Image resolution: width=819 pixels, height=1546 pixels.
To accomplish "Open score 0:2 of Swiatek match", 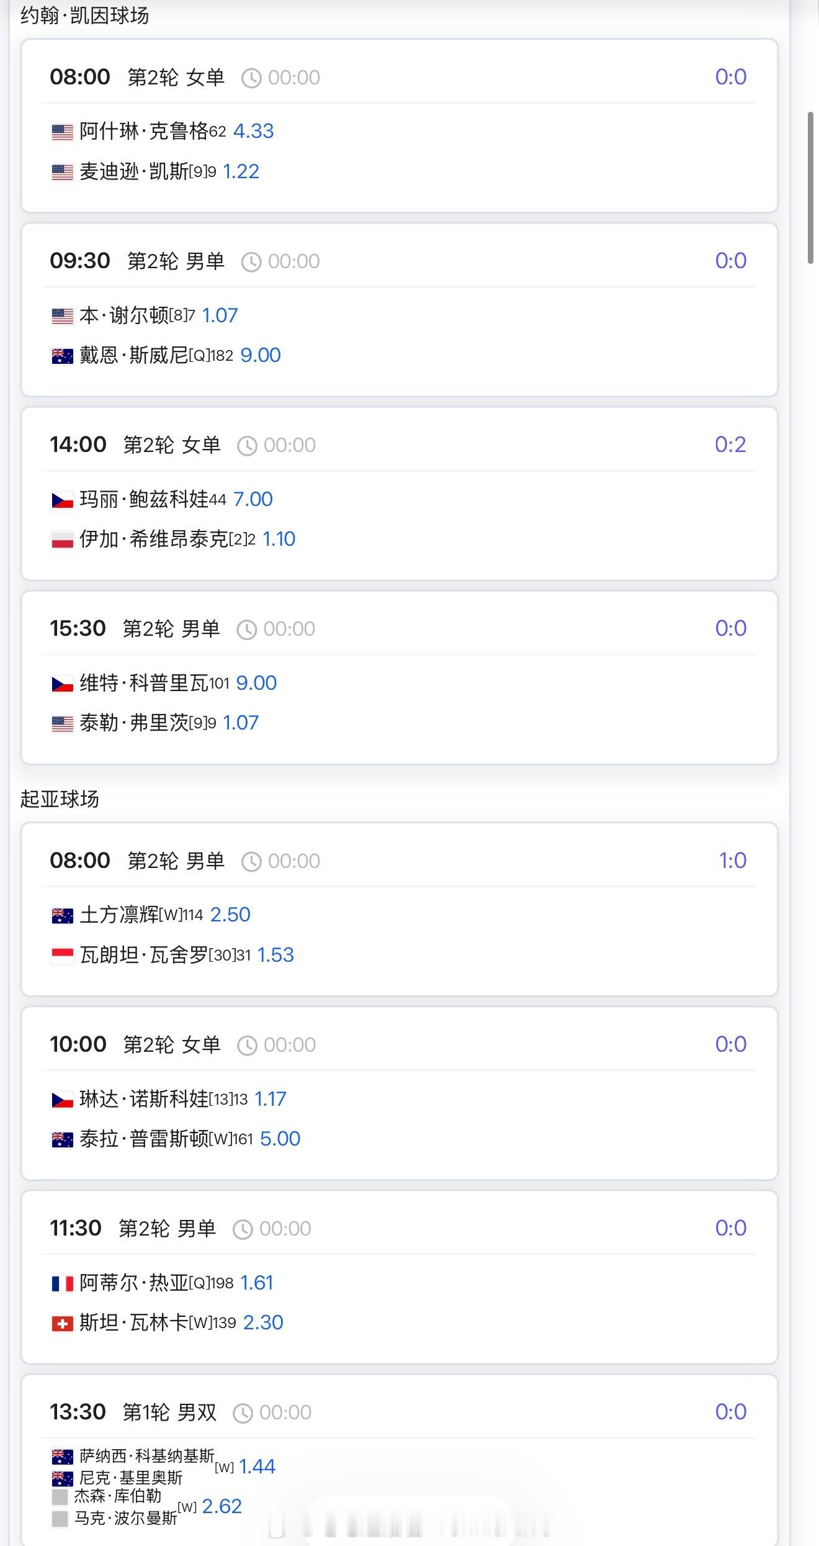I will [730, 445].
